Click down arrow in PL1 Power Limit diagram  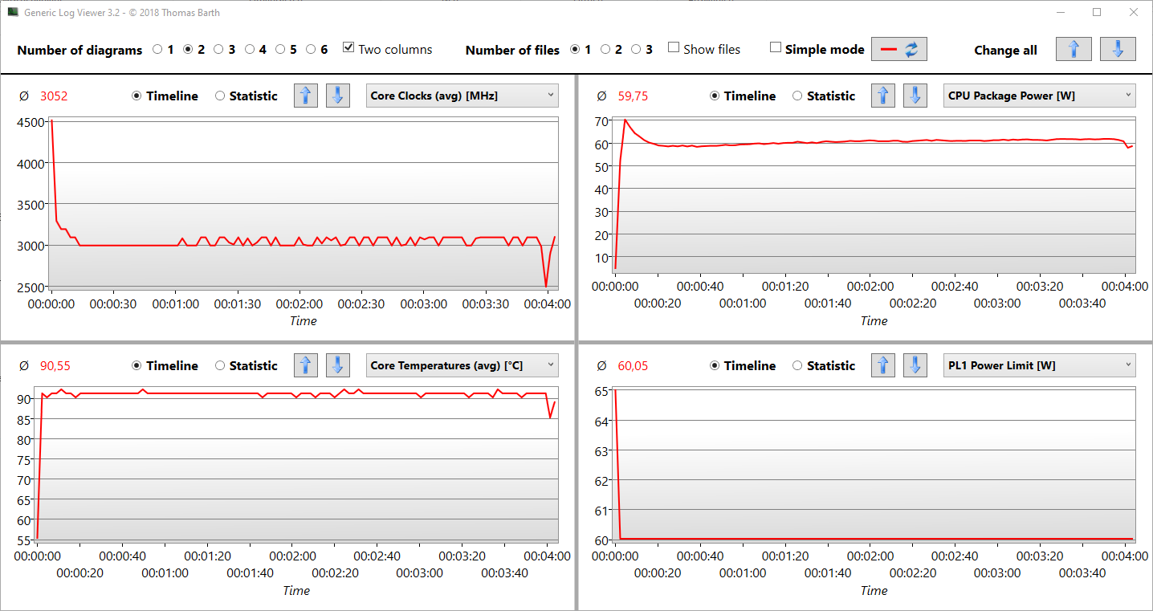click(916, 365)
